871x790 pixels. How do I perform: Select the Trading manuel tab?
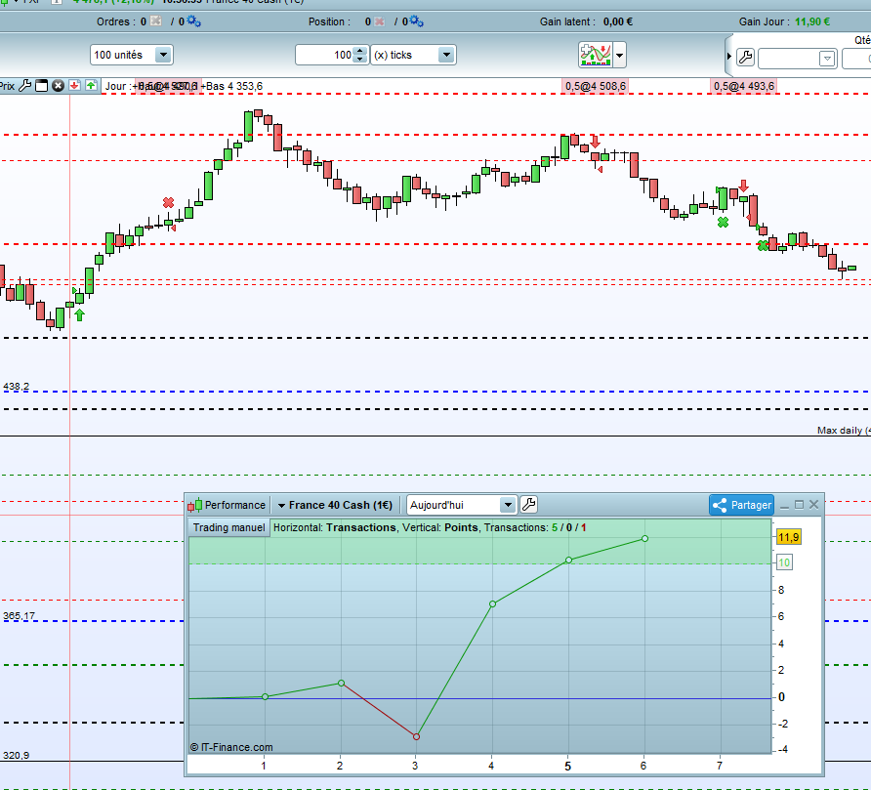(228, 527)
